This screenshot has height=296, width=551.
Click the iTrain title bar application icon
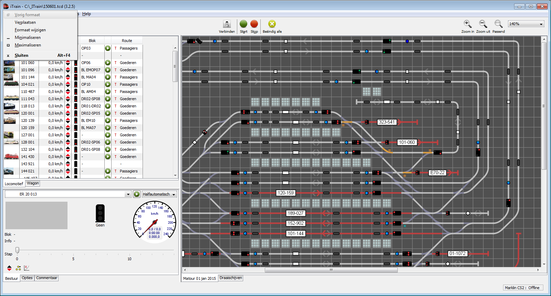click(x=6, y=6)
